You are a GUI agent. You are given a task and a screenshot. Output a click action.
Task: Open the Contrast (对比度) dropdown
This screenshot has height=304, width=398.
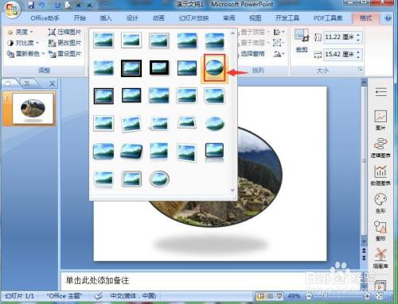pos(23,43)
